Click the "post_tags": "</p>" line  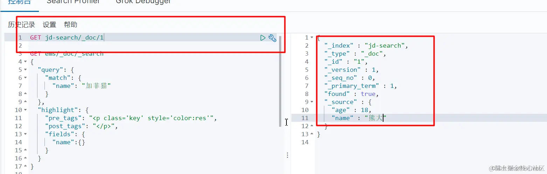(x=81, y=126)
